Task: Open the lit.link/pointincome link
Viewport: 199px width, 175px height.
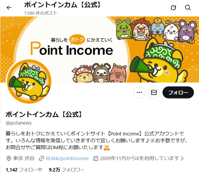Action: [67, 158]
